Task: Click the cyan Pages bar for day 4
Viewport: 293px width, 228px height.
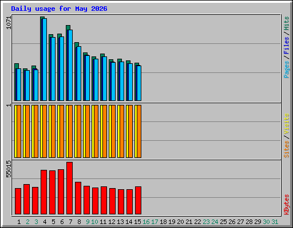Action: click(45, 59)
